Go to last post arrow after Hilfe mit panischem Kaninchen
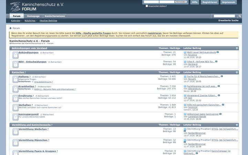Screen dimensions: 248x155 point(223,105)
